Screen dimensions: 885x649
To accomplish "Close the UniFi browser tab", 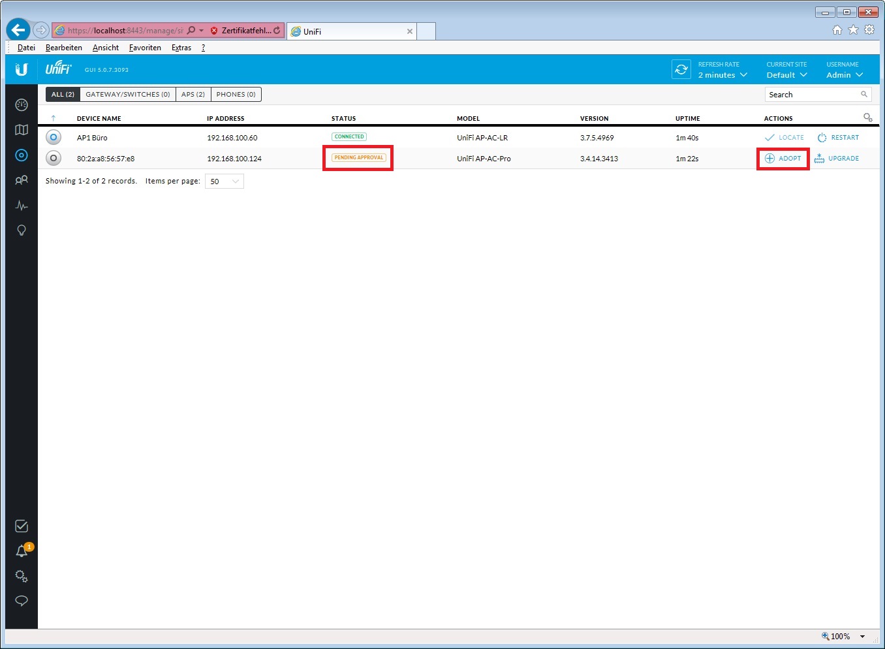I will click(x=410, y=31).
